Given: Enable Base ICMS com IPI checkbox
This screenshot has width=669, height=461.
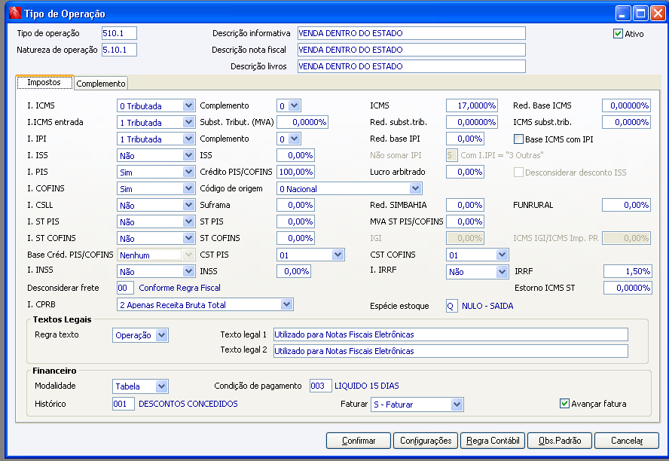Looking at the screenshot, I should tap(518, 139).
